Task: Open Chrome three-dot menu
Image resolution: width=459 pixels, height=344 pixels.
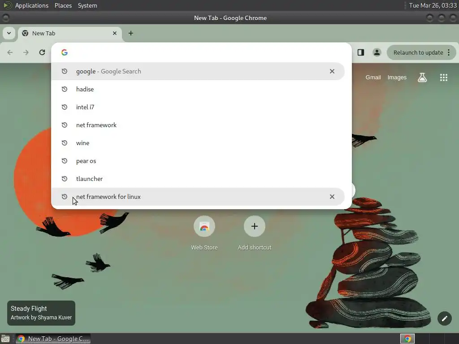Action: click(x=449, y=53)
